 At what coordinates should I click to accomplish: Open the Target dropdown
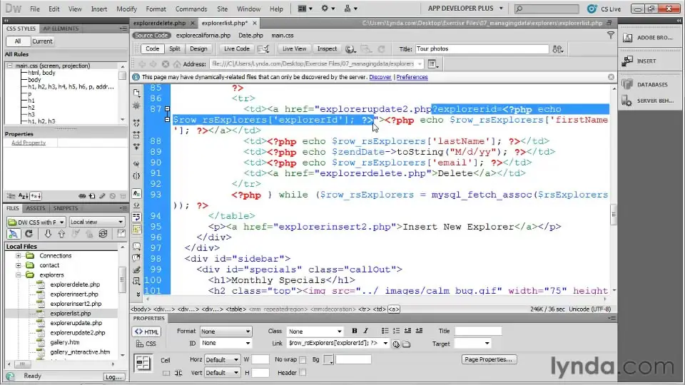(472, 344)
